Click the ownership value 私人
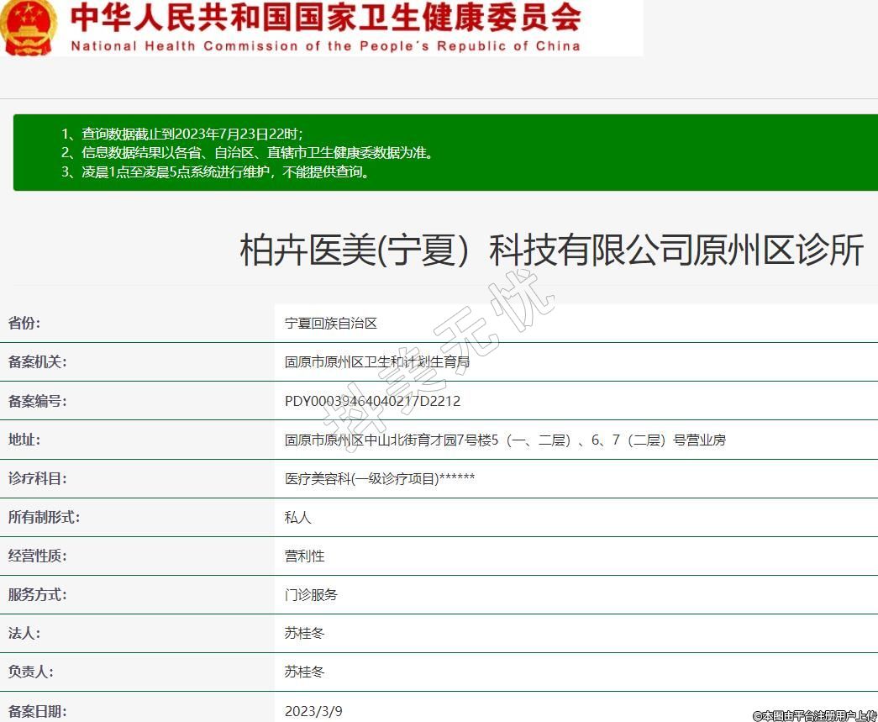Viewport: 878px width, 722px height. (x=298, y=518)
